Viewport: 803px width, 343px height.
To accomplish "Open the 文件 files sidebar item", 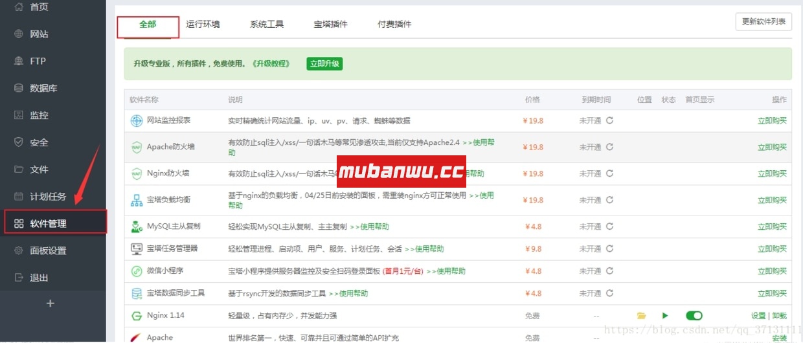I will 53,170.
